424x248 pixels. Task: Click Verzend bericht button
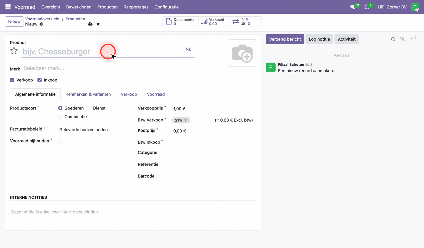click(x=285, y=39)
